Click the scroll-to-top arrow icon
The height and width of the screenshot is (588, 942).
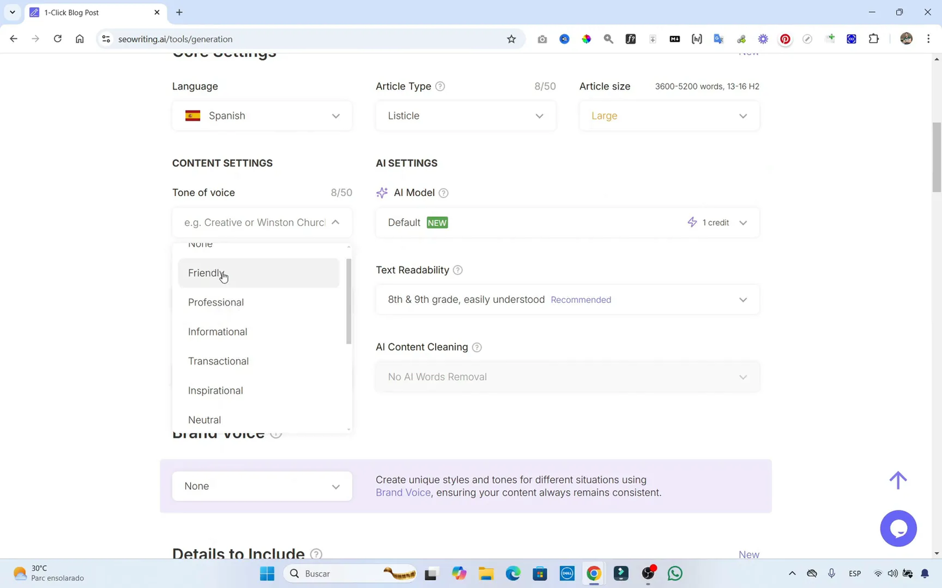click(898, 480)
